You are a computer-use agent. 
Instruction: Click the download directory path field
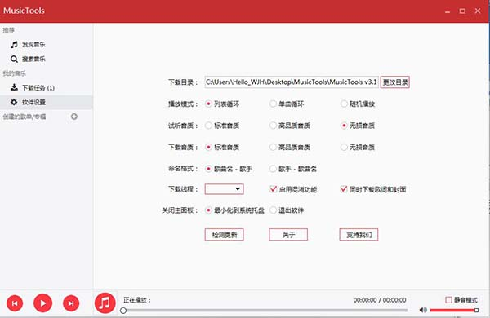point(292,82)
